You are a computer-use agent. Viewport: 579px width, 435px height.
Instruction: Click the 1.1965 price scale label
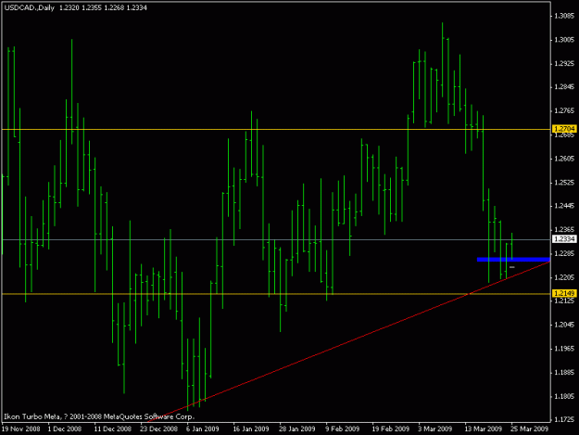(x=564, y=349)
